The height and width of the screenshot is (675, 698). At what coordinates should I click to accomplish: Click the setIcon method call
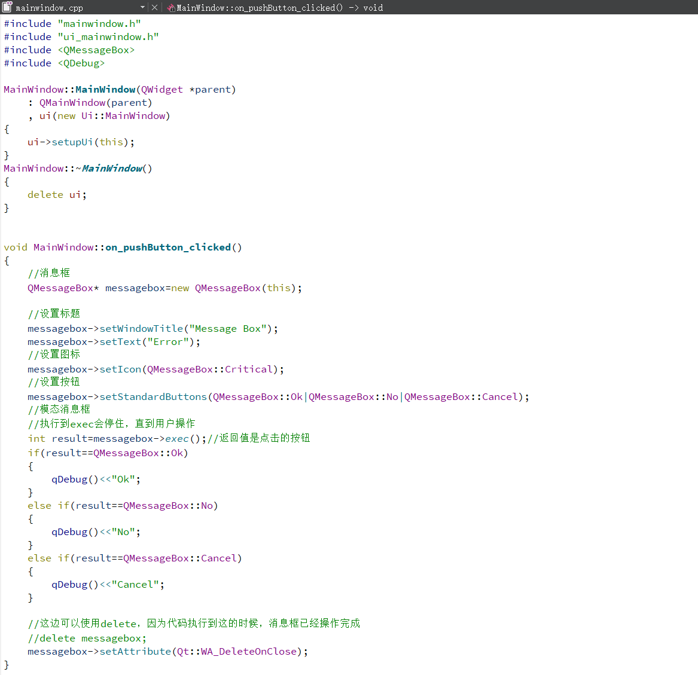pos(120,369)
